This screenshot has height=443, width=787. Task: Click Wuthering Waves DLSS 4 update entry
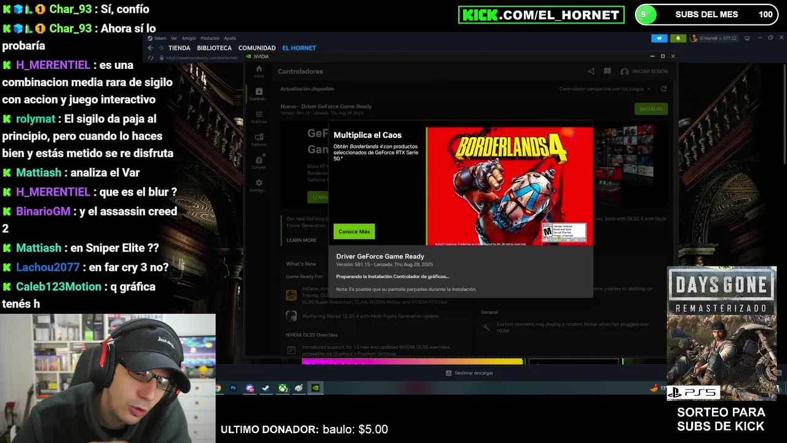(370, 316)
